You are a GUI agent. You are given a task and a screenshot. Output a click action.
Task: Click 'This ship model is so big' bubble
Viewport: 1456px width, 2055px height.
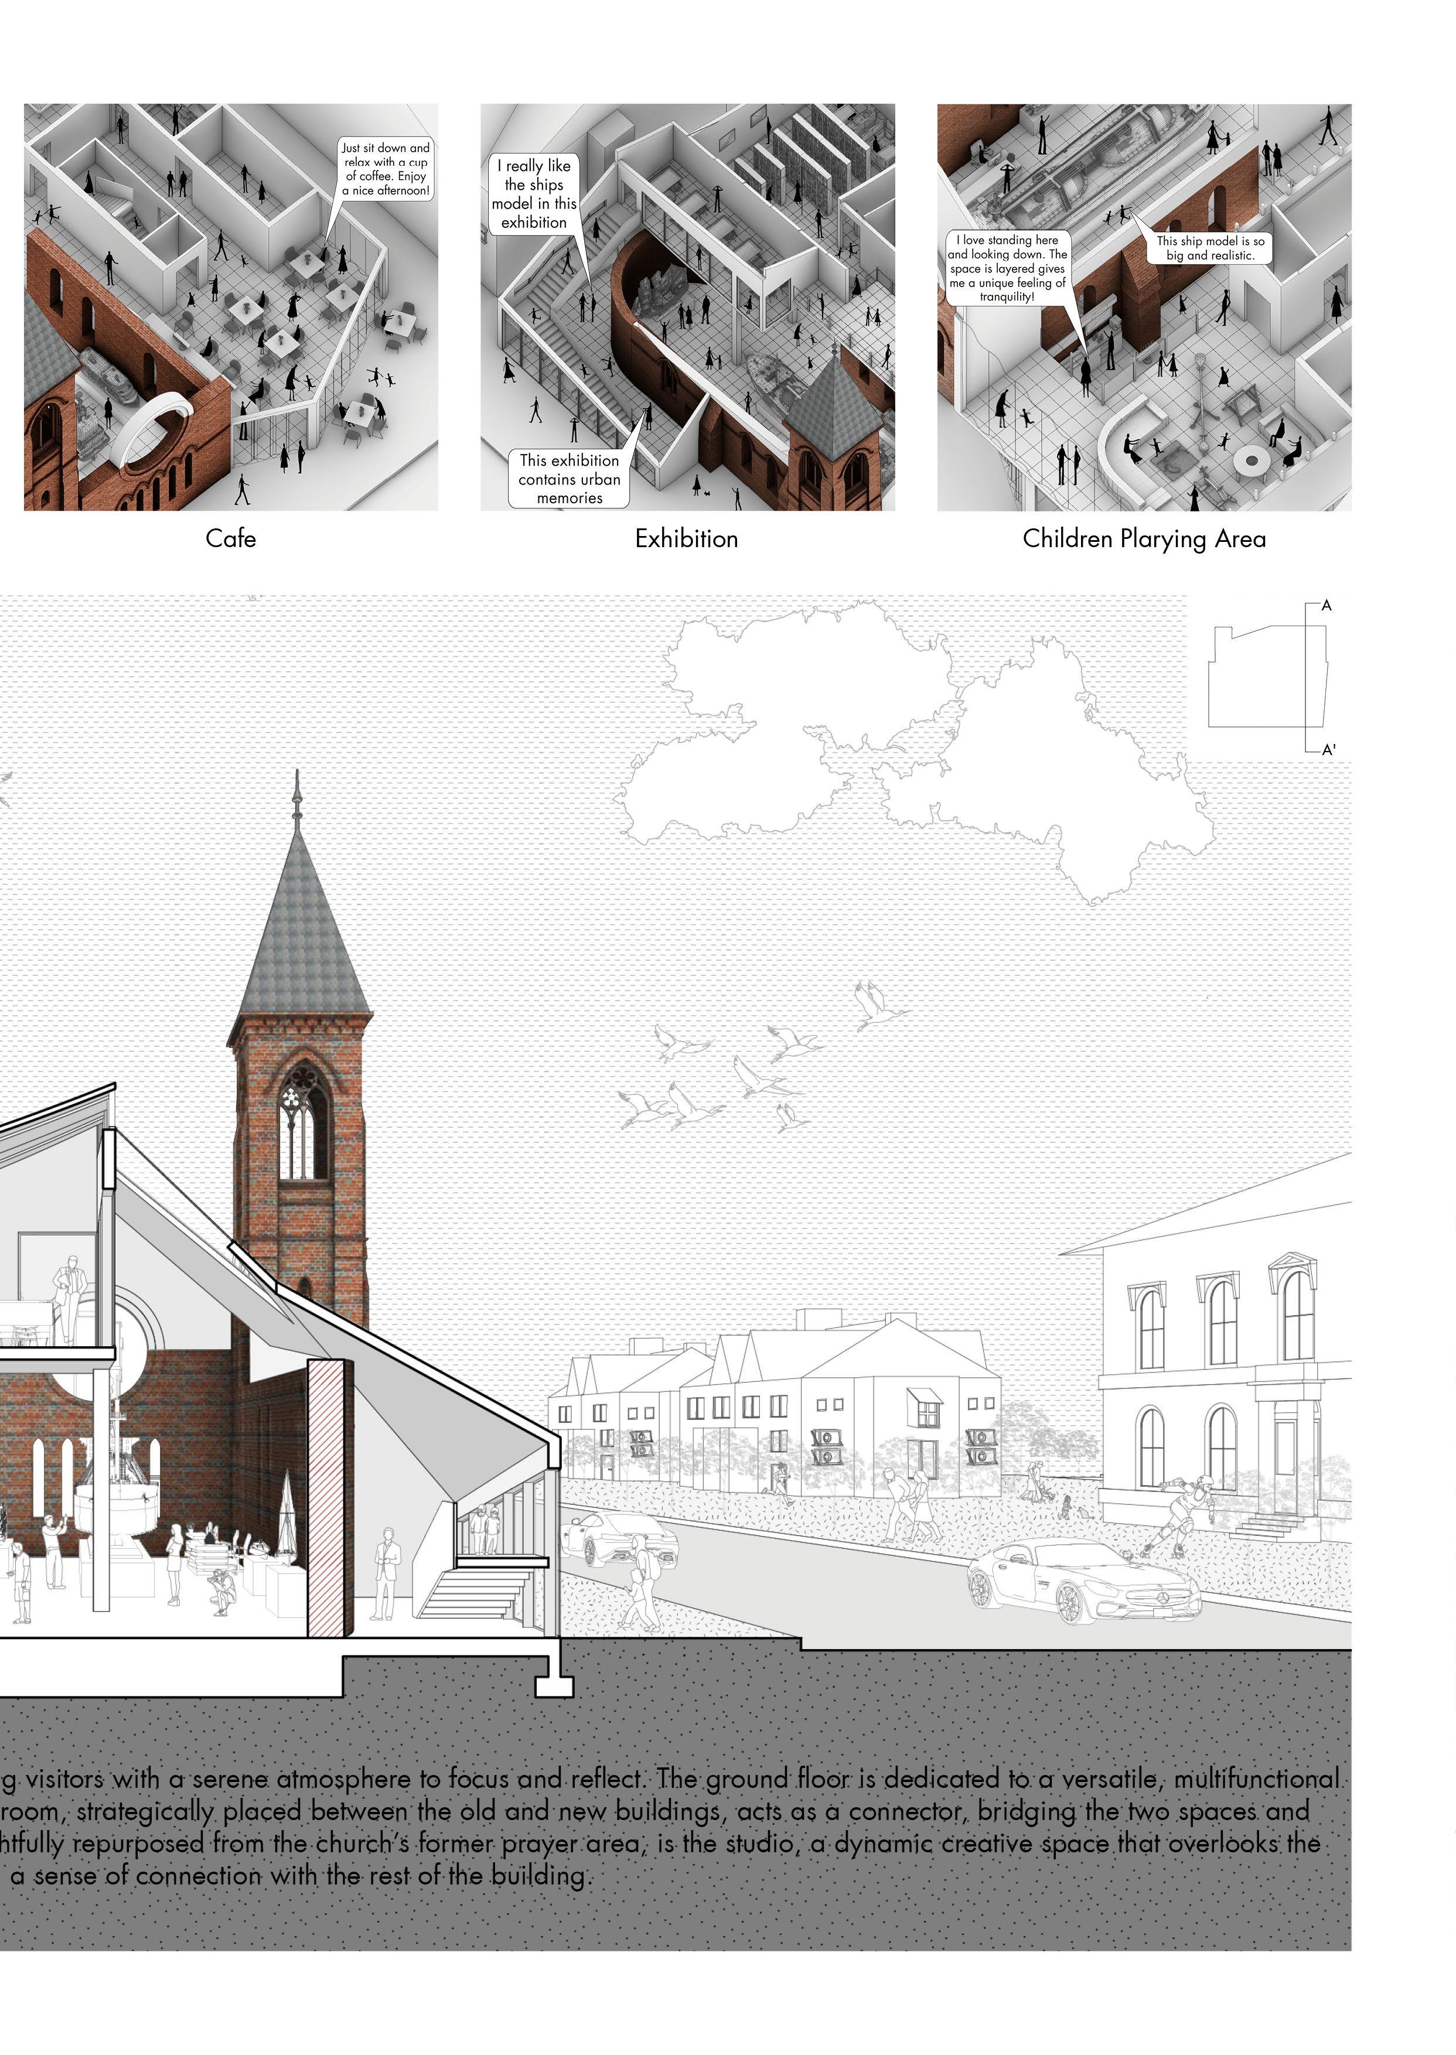[x=1209, y=247]
